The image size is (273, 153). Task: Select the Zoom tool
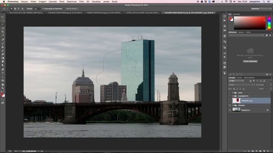(3, 88)
